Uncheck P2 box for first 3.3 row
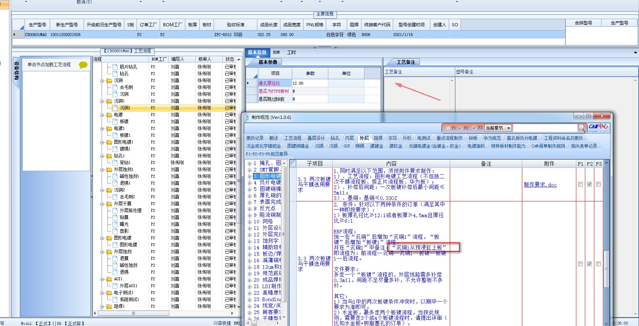639x326 pixels. 589,184
